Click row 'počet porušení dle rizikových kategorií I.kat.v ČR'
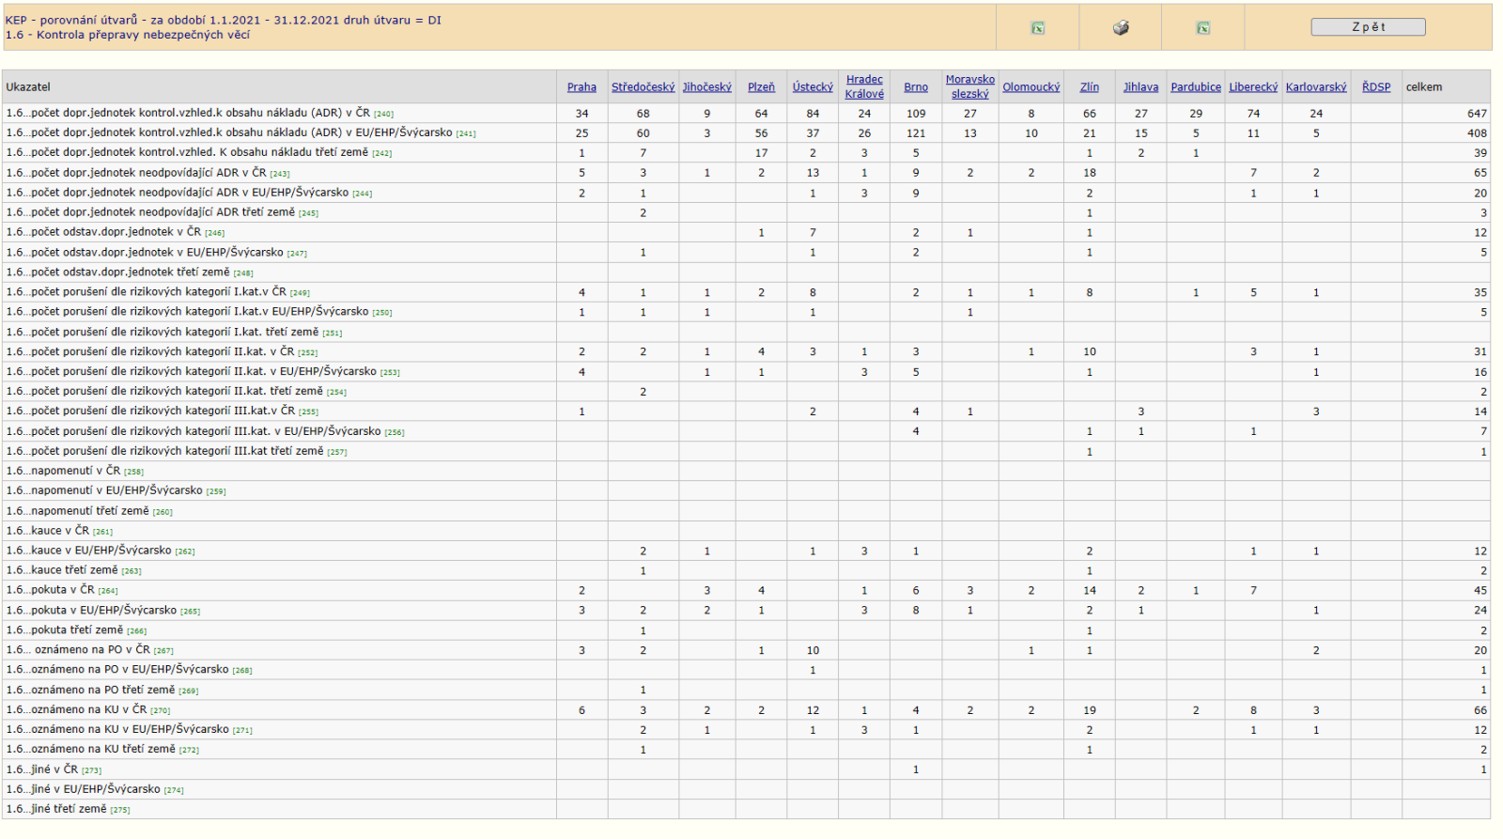1503x839 pixels. pos(158,292)
